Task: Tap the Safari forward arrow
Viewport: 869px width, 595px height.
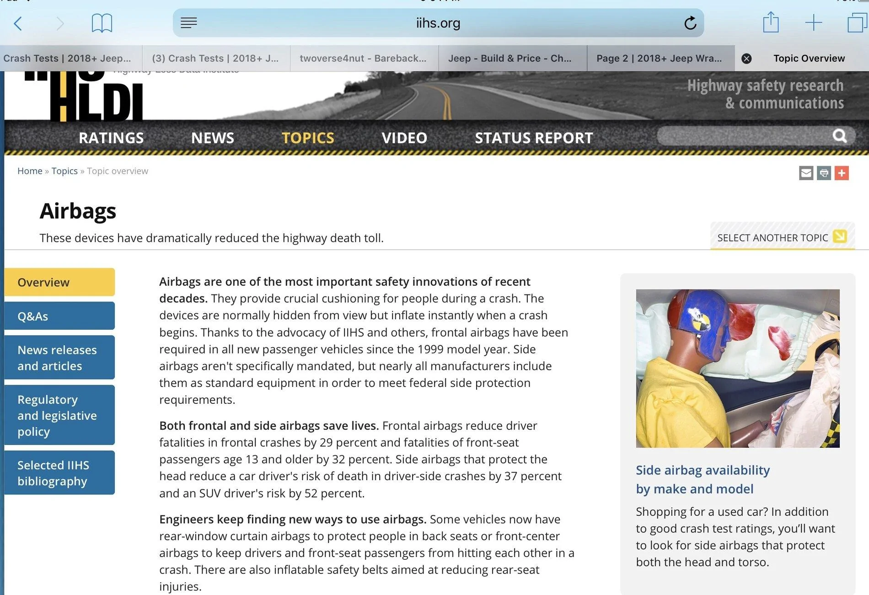Action: pyautogui.click(x=60, y=23)
